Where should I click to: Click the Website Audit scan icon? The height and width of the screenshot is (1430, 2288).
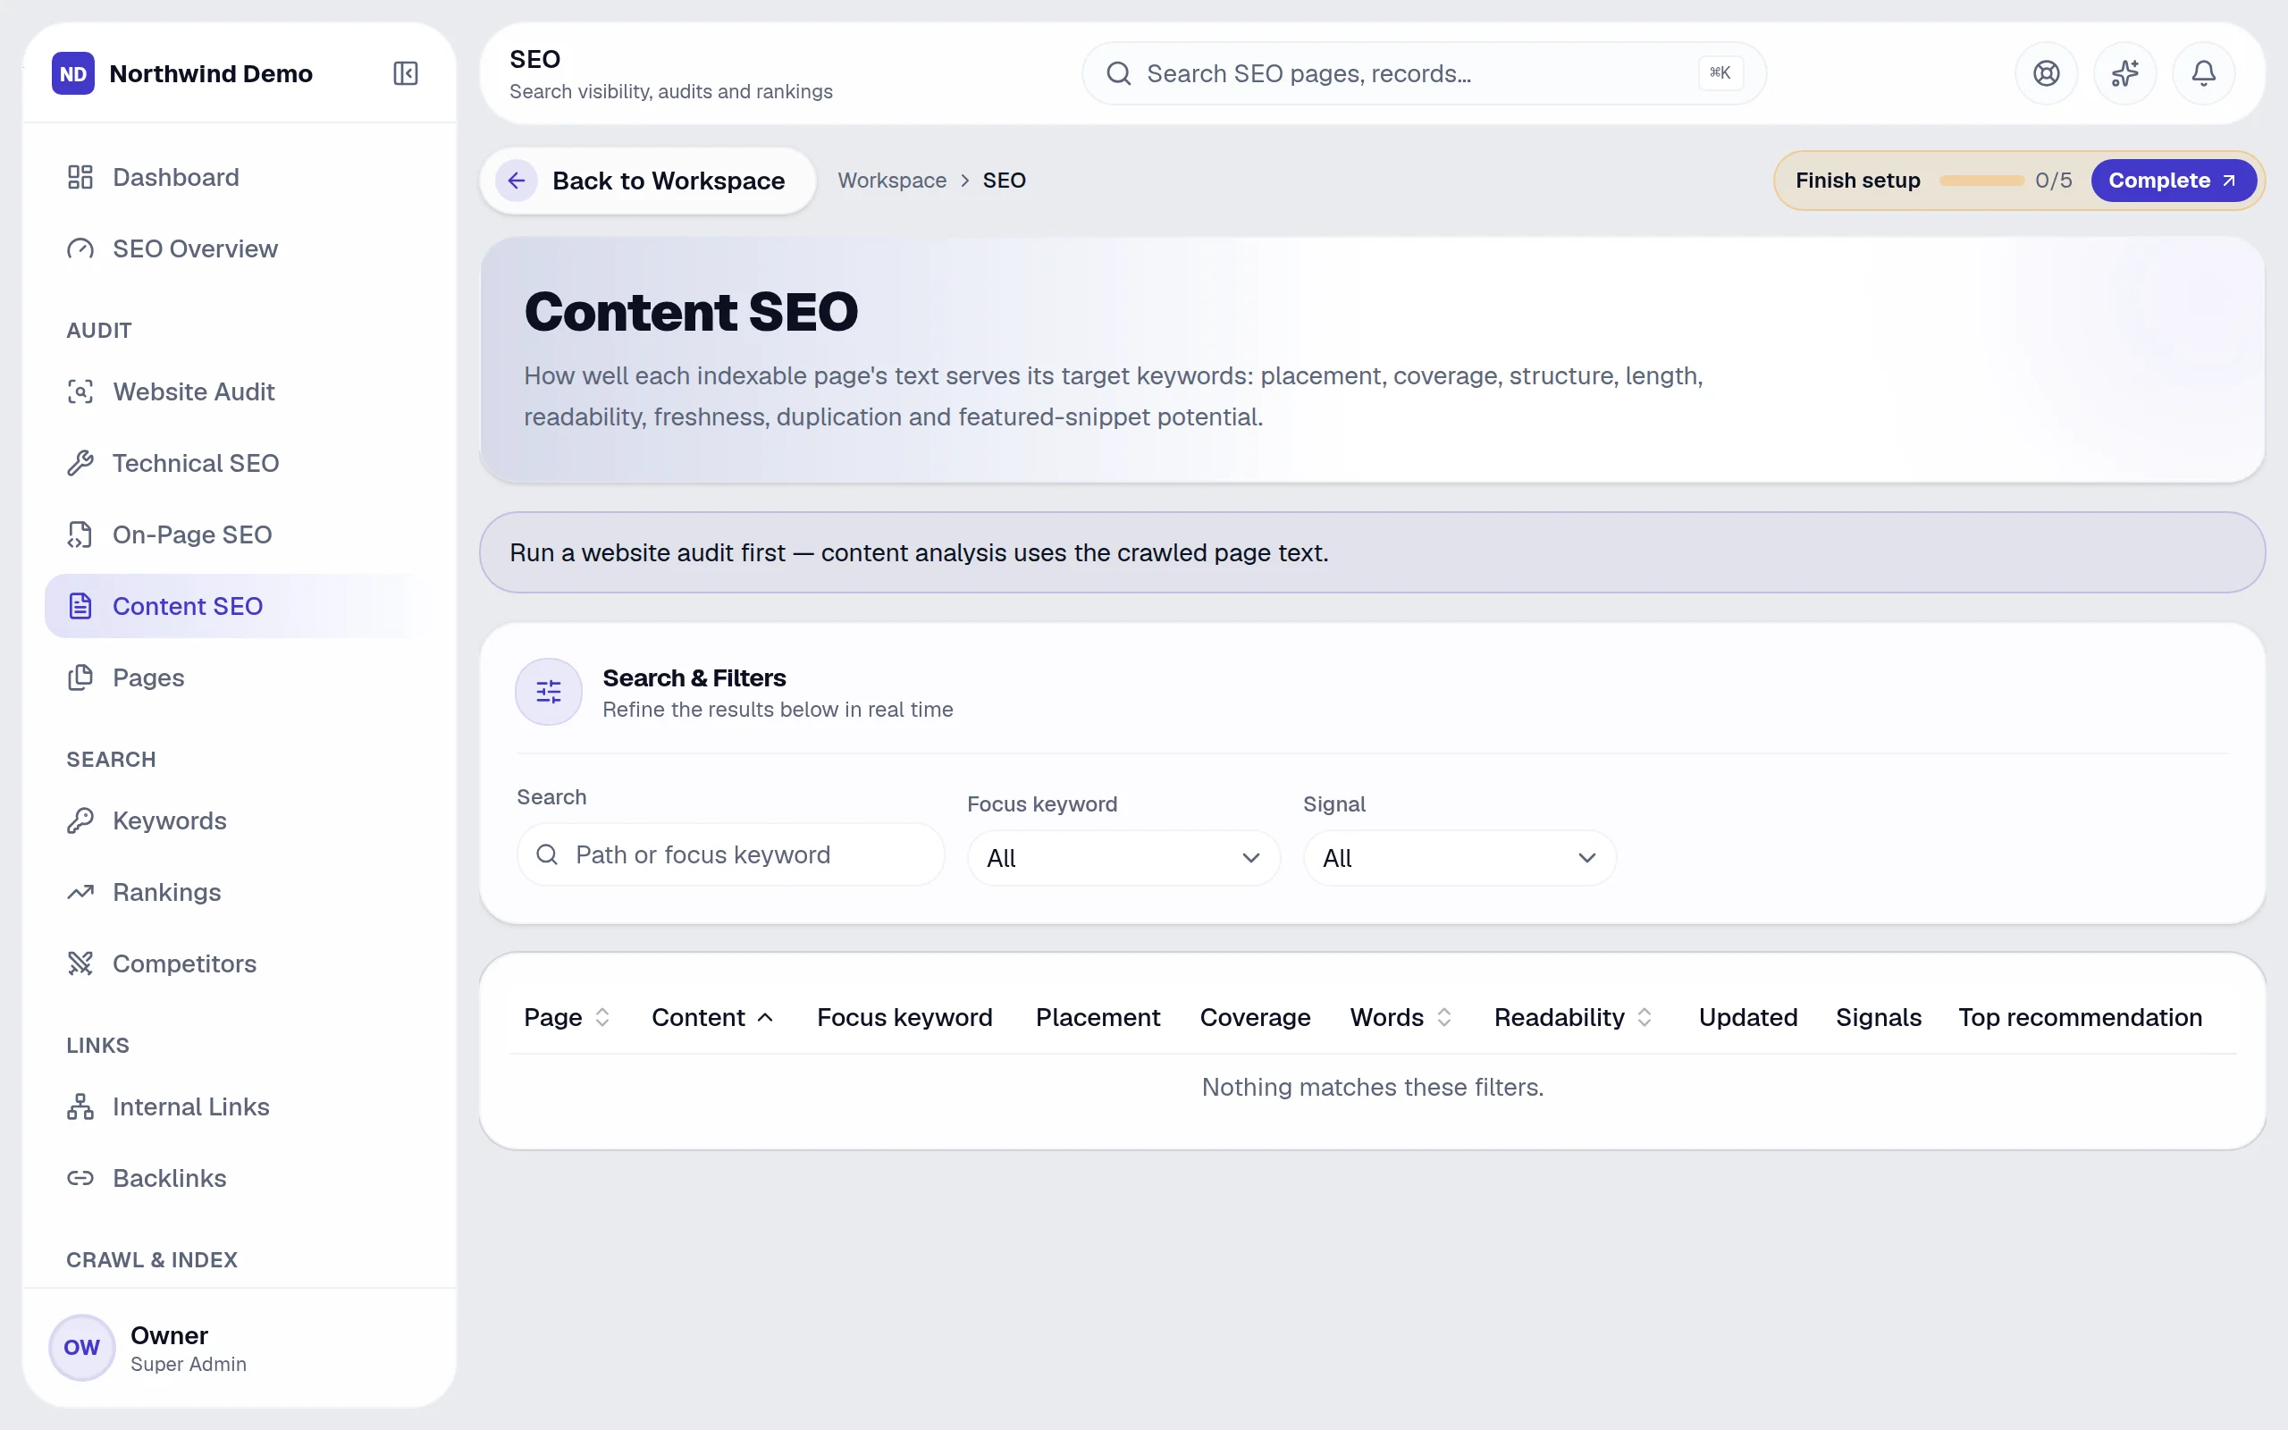80,391
